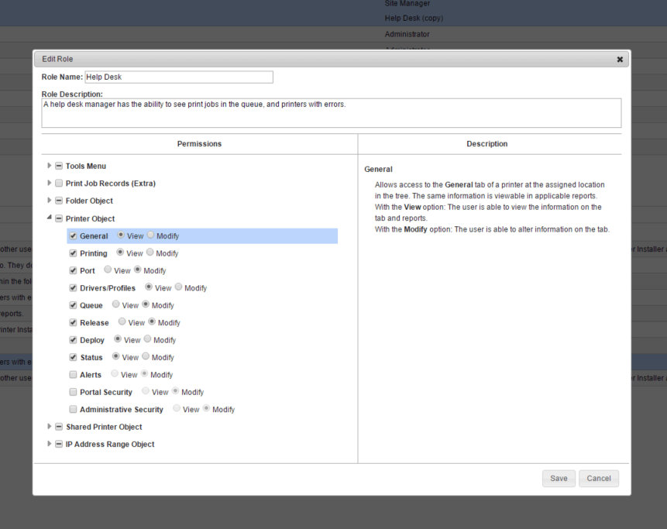Check the Portal Security checkbox
The height and width of the screenshot is (529, 667).
(73, 392)
